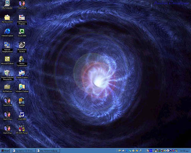Screen dimensions: 191x153
Task: Launch Word 2000 from the desktop
Action: tap(22, 114)
